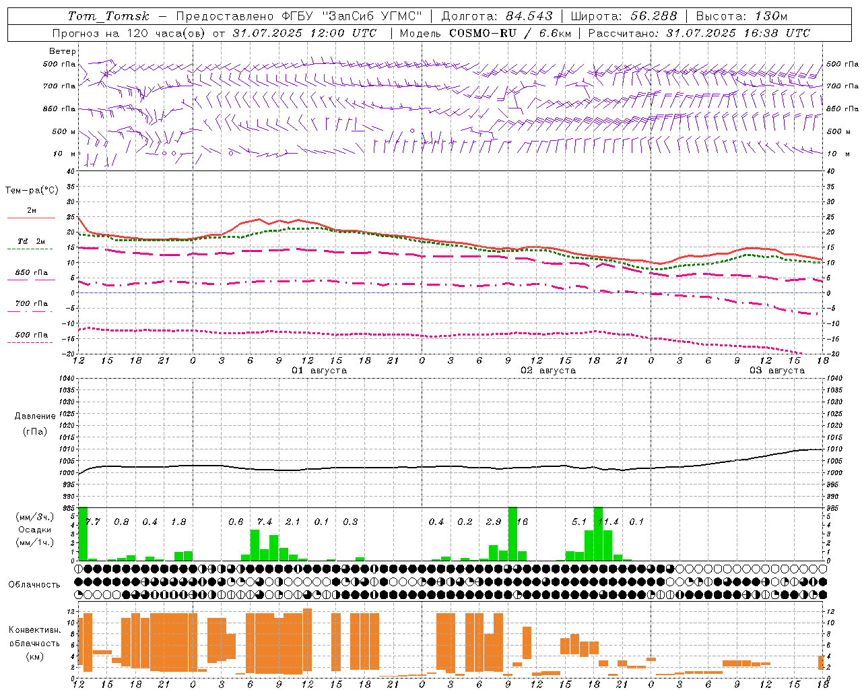Viewport: 862px width, 690px height.
Task: Select the Высота: 130м field
Action: [741, 16]
